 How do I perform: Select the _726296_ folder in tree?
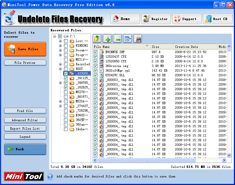point(83,110)
